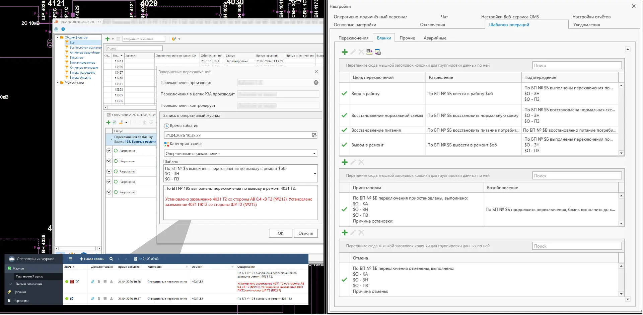Open Шаблон template dropdown

(x=315, y=173)
